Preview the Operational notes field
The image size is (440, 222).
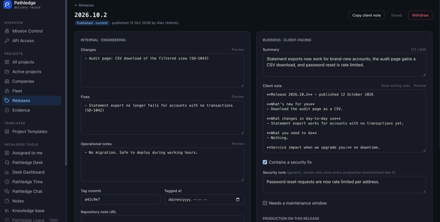coord(238,144)
